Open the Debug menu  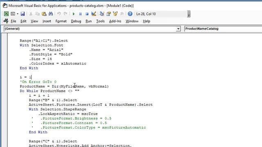tap(76, 21)
